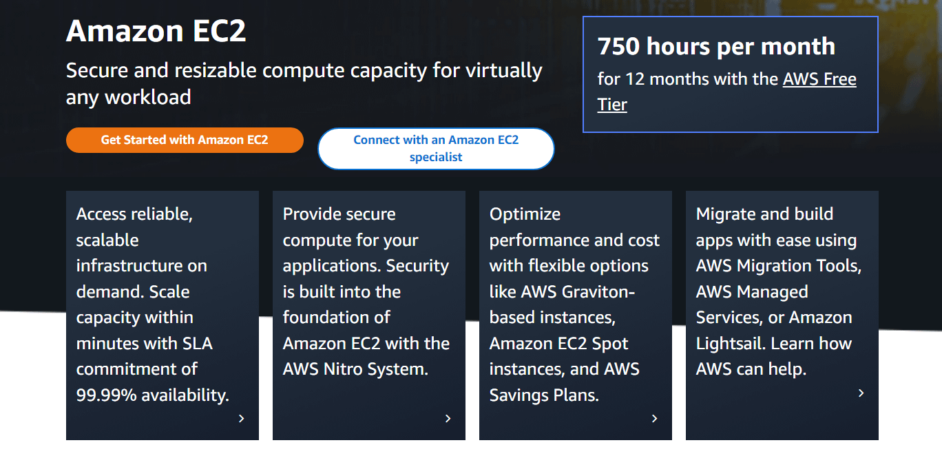The width and height of the screenshot is (942, 456).
Task: Open the Provide secure compute card
Action: click(x=369, y=315)
